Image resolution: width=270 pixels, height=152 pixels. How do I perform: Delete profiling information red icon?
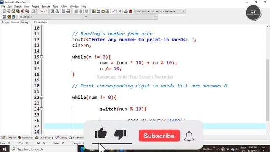point(130,11)
